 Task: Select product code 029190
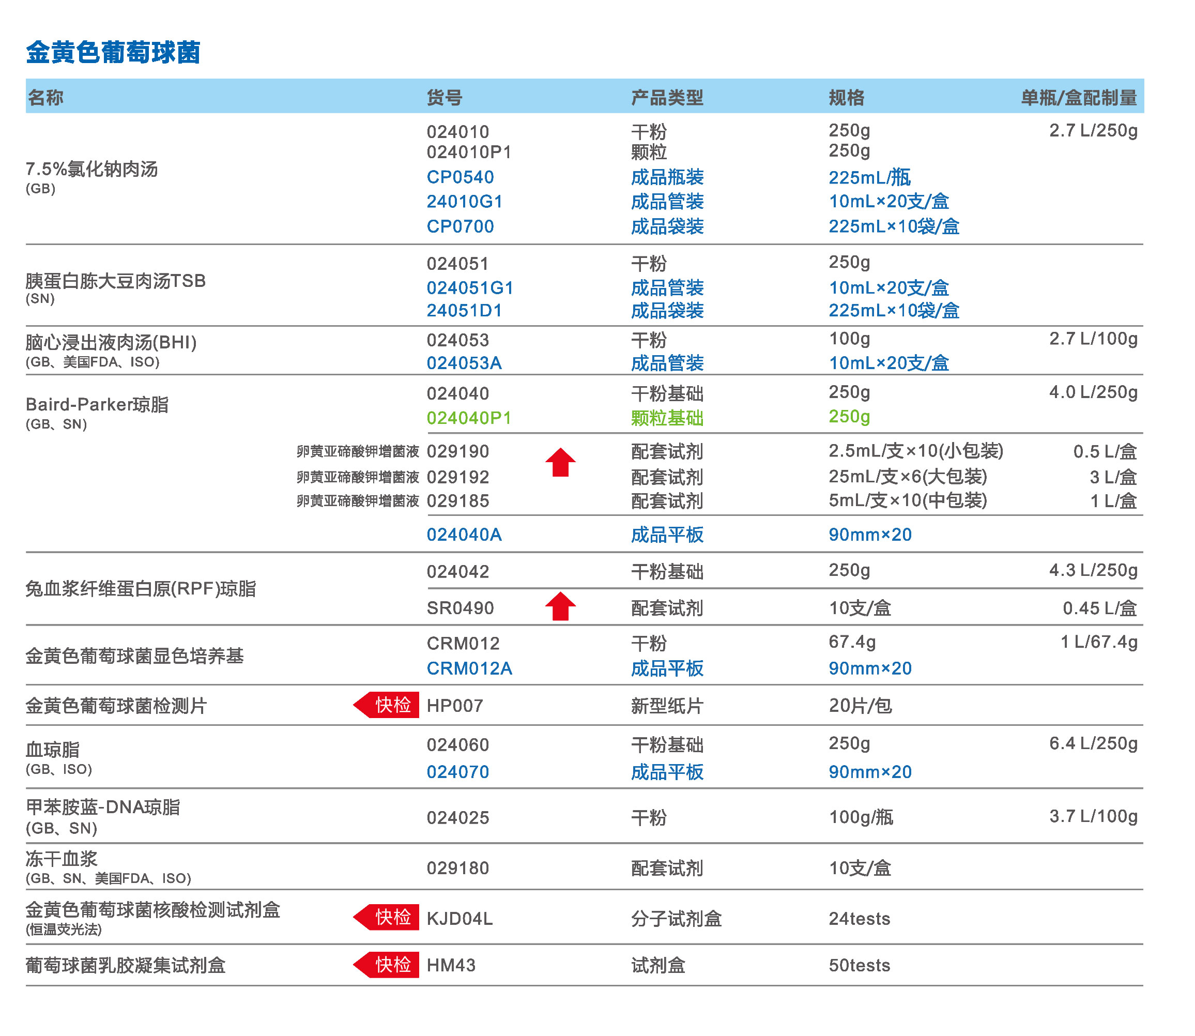[x=458, y=451]
